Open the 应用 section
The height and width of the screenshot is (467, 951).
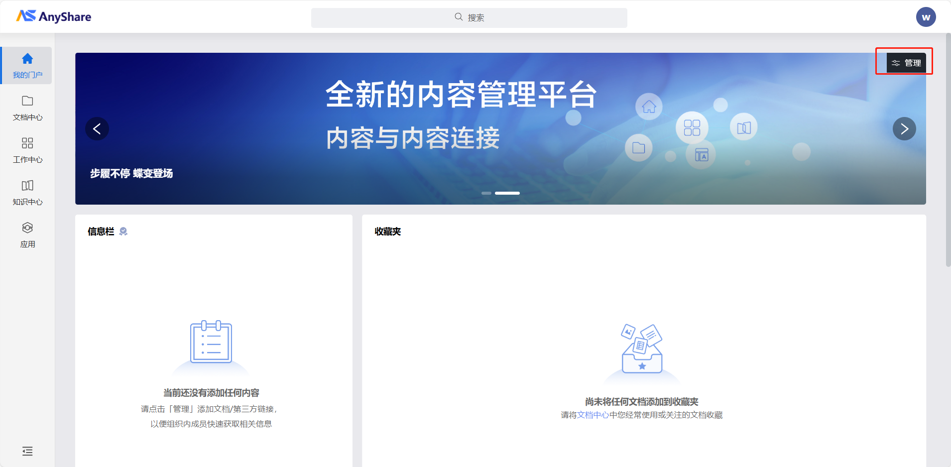tap(27, 235)
